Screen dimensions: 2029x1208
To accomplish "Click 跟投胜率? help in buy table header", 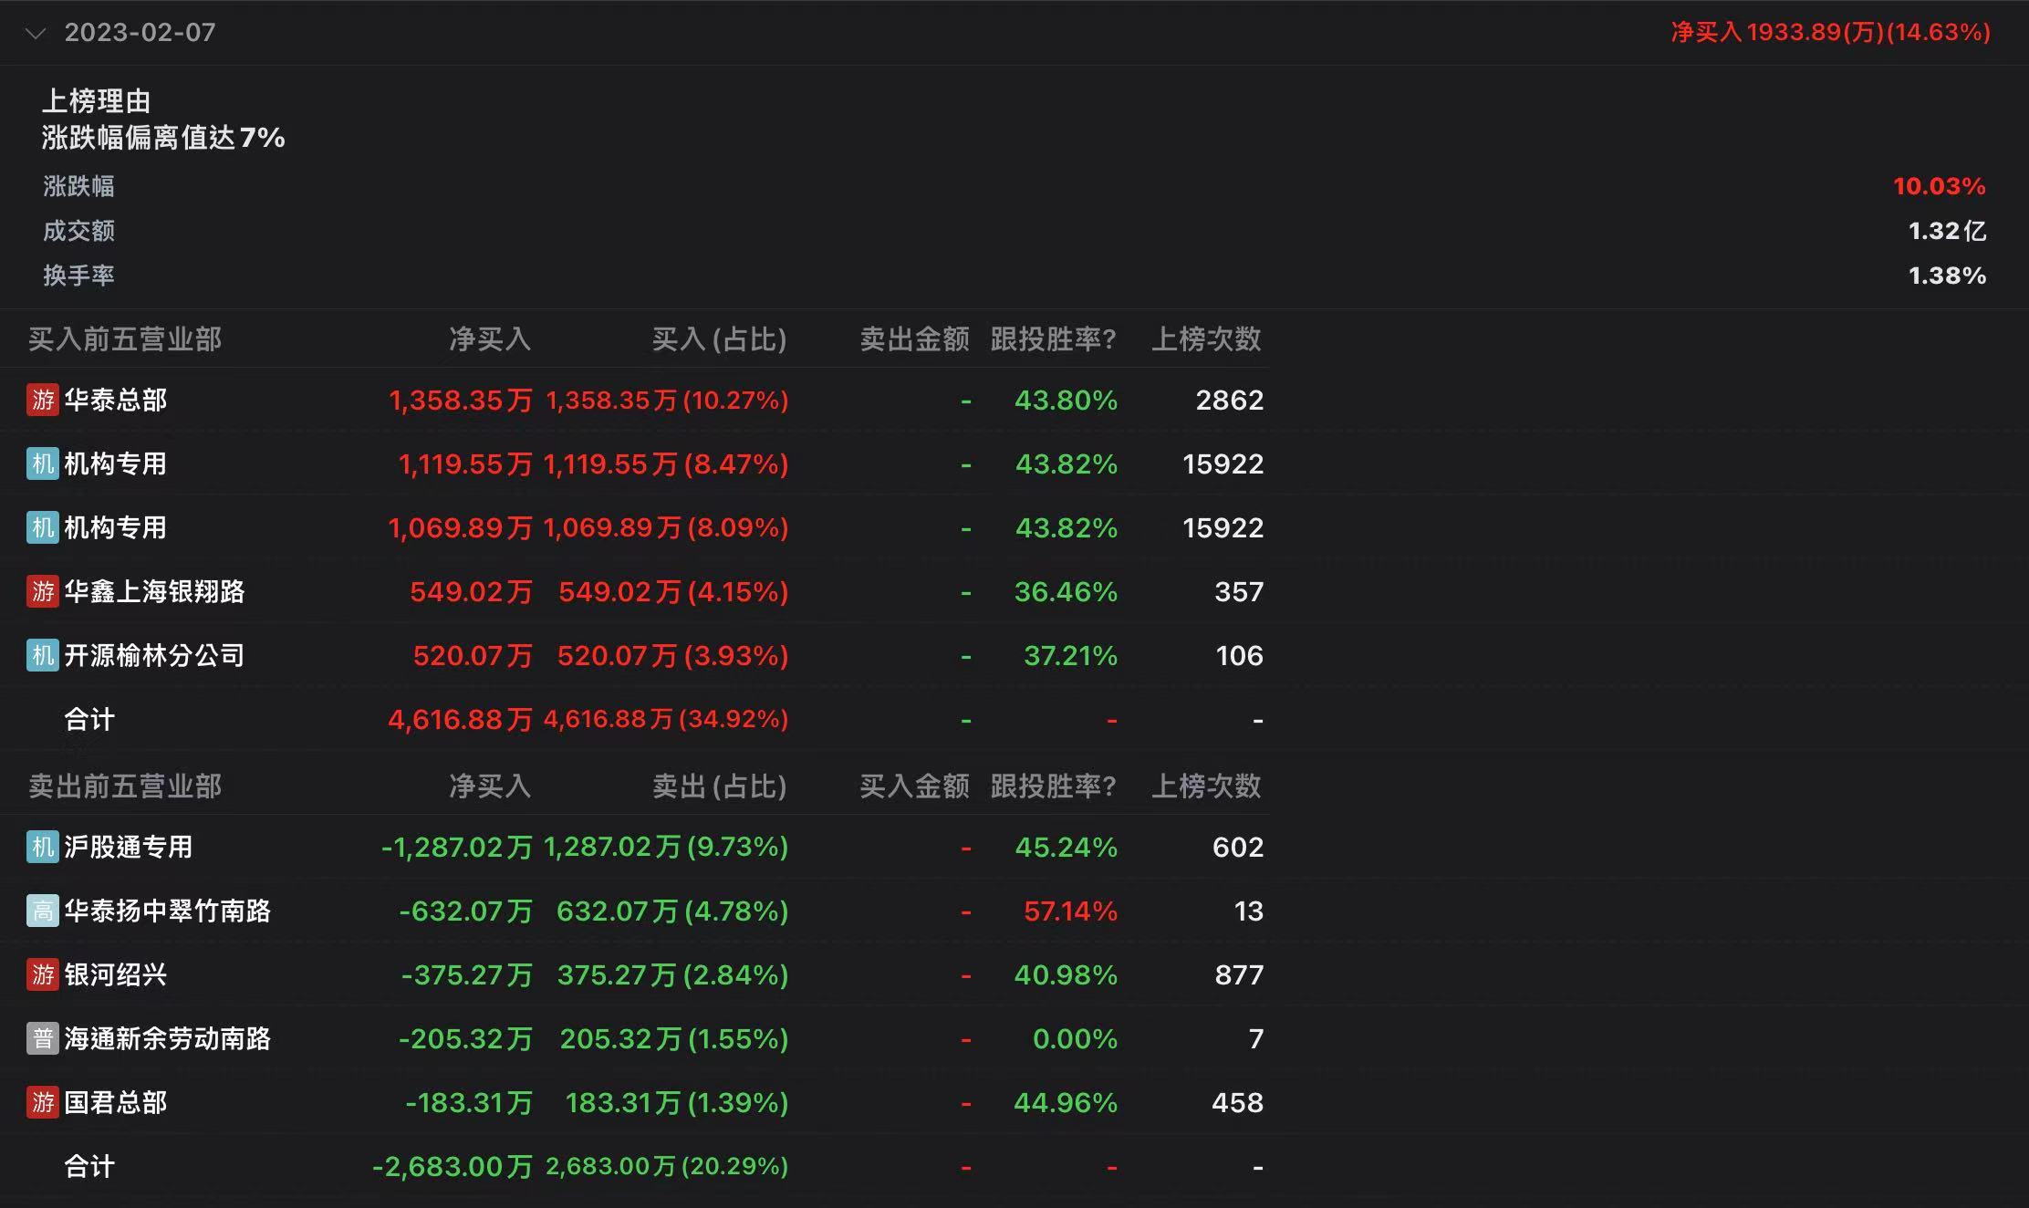I will [x=1053, y=339].
